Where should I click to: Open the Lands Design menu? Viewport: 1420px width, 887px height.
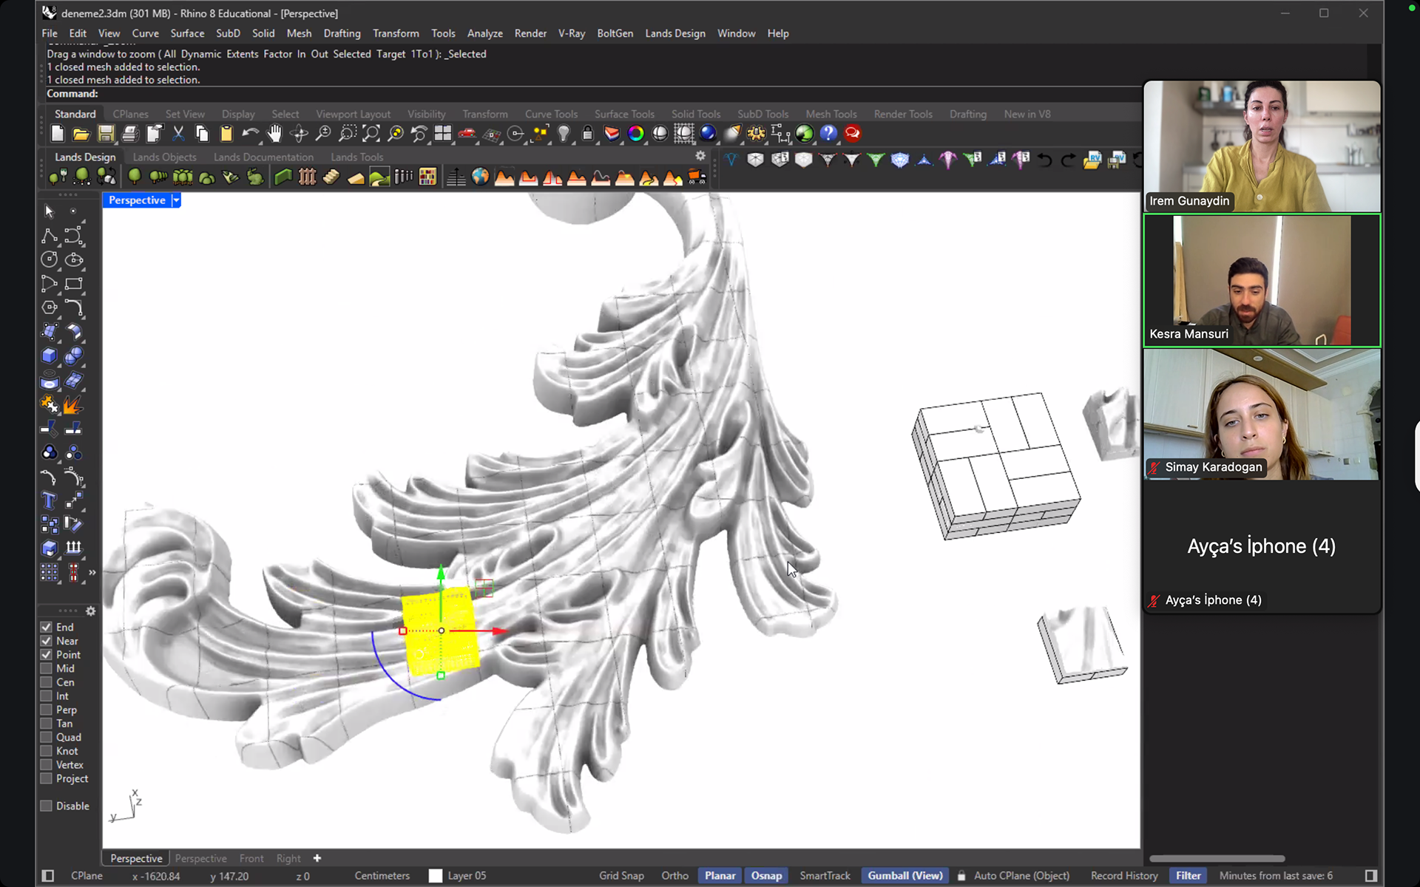pos(674,33)
